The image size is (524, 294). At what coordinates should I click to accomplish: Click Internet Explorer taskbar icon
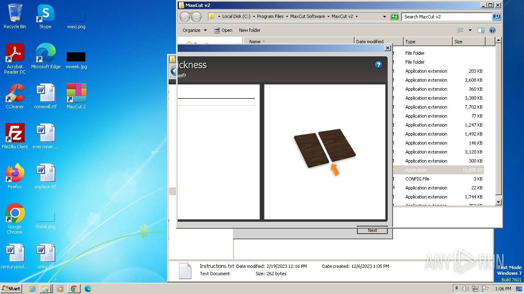coord(32,289)
